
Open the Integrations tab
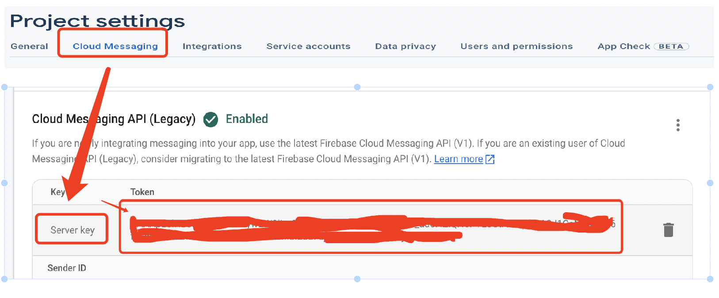tap(212, 46)
